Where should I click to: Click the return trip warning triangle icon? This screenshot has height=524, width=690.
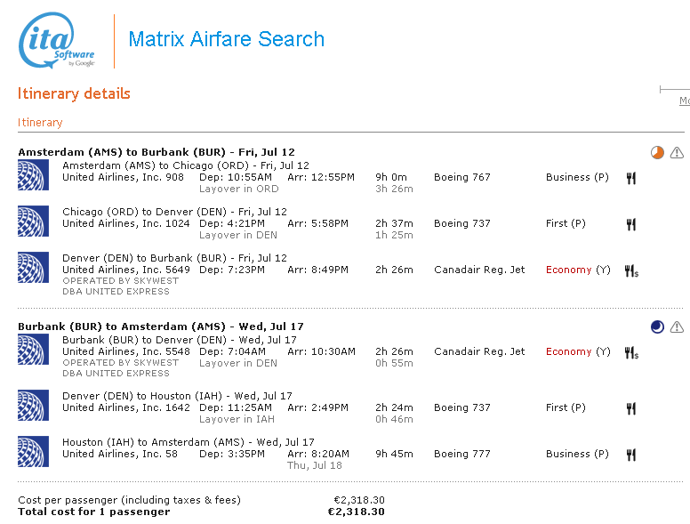pyautogui.click(x=677, y=327)
